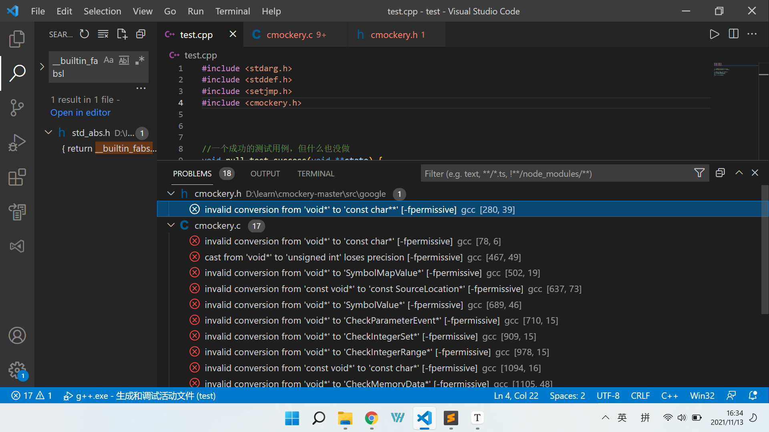This screenshot has width=769, height=432.
Task: Change CRLF end of line sequence
Action: tap(640, 396)
